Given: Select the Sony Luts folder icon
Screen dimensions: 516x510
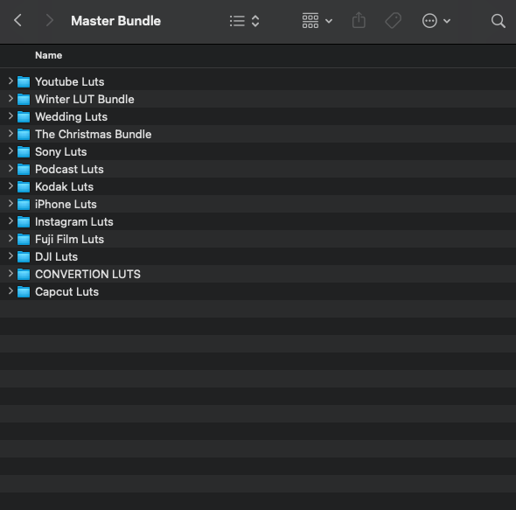Looking at the screenshot, I should click(24, 152).
